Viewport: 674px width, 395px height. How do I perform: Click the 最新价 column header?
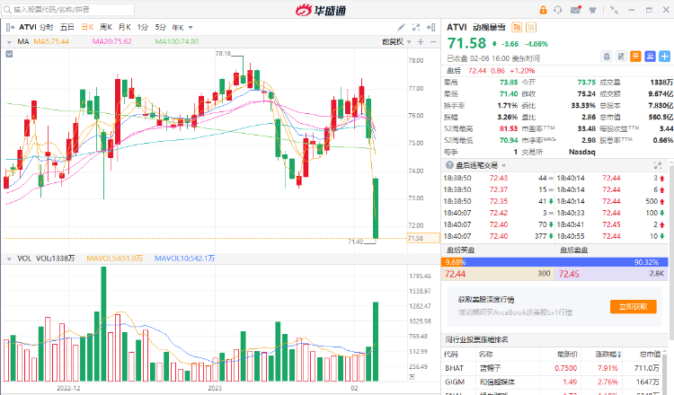(567, 355)
